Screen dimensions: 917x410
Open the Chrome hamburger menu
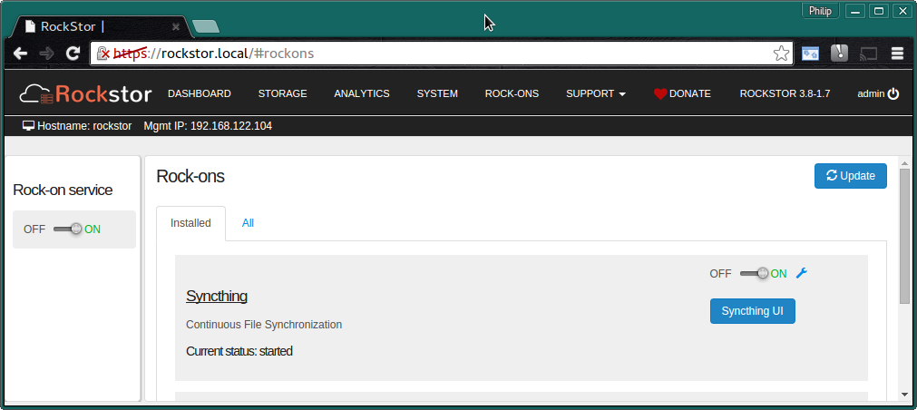(x=897, y=54)
